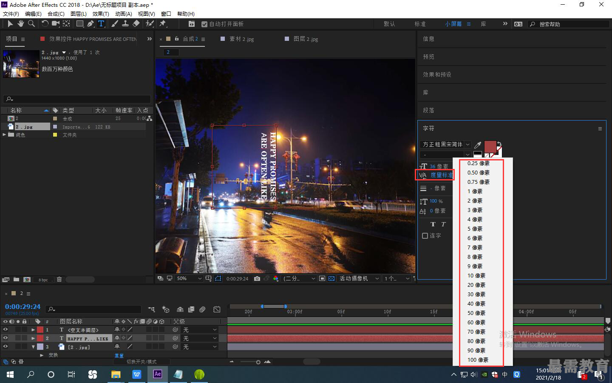Open the font style dropdown
The image size is (612, 383).
coord(445,154)
